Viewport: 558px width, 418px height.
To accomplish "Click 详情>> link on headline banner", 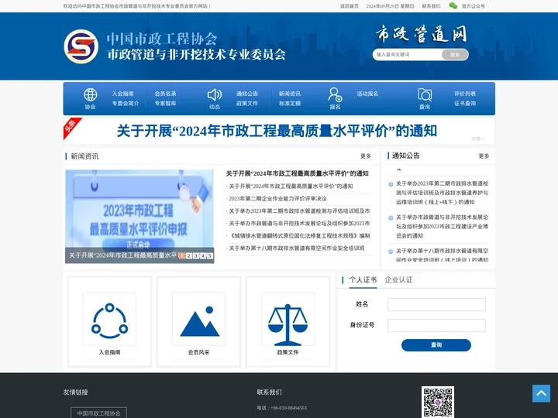I will coord(478,139).
